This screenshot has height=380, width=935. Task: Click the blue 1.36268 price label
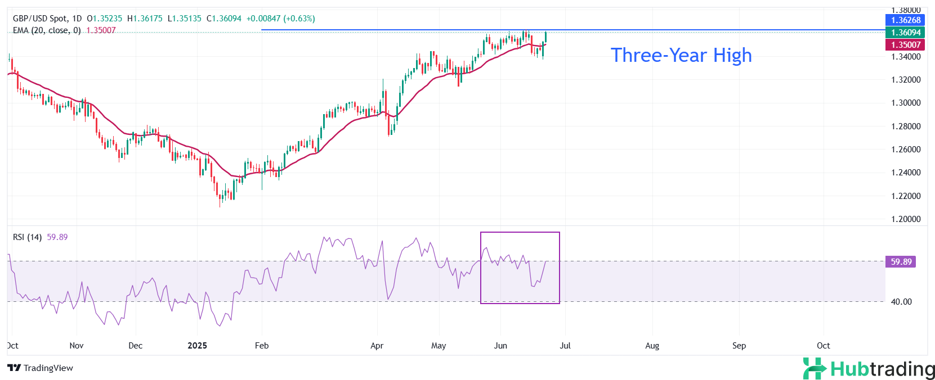tap(905, 20)
